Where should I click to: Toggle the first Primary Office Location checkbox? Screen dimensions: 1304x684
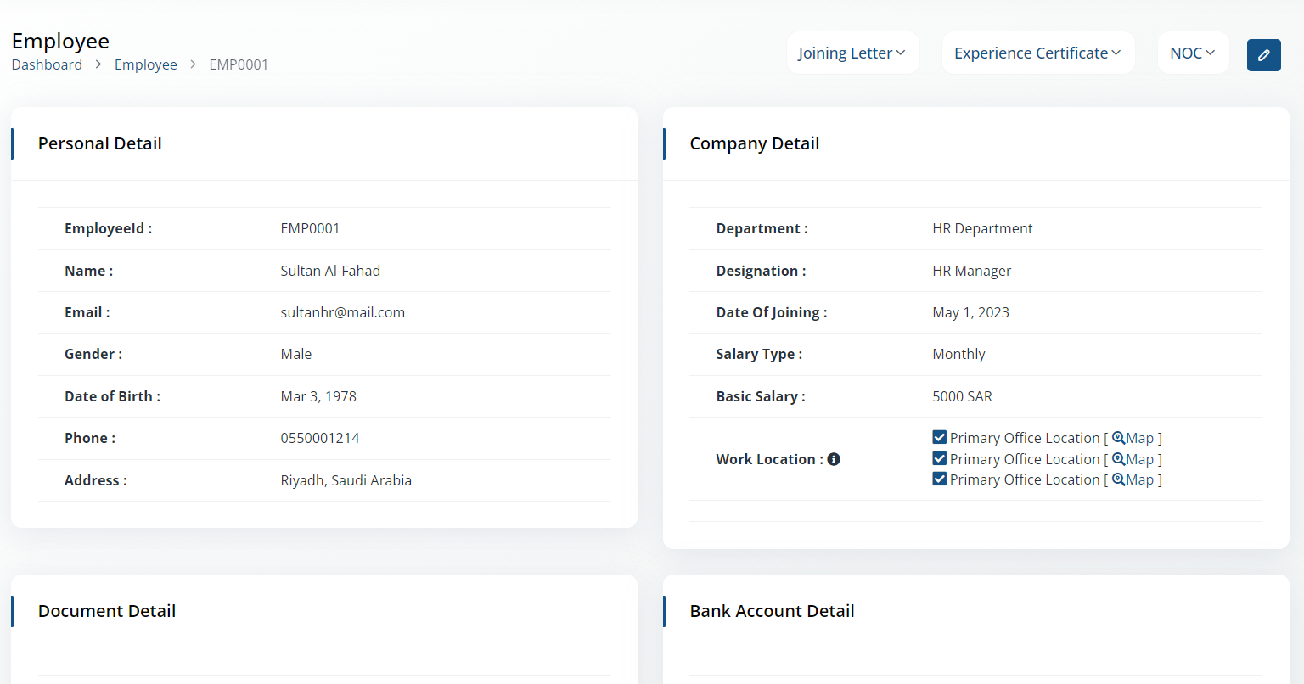(939, 437)
